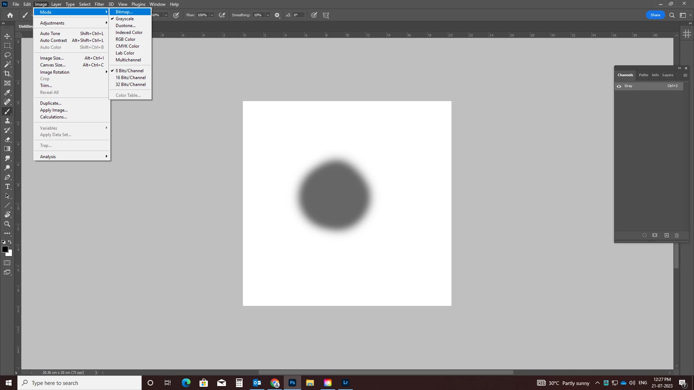Select the Eraser tool

coord(7,139)
